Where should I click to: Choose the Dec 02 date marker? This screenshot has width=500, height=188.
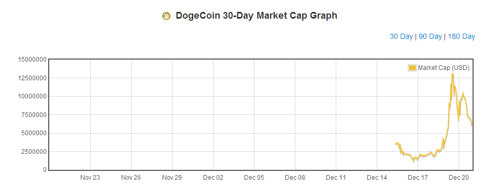pos(213,178)
